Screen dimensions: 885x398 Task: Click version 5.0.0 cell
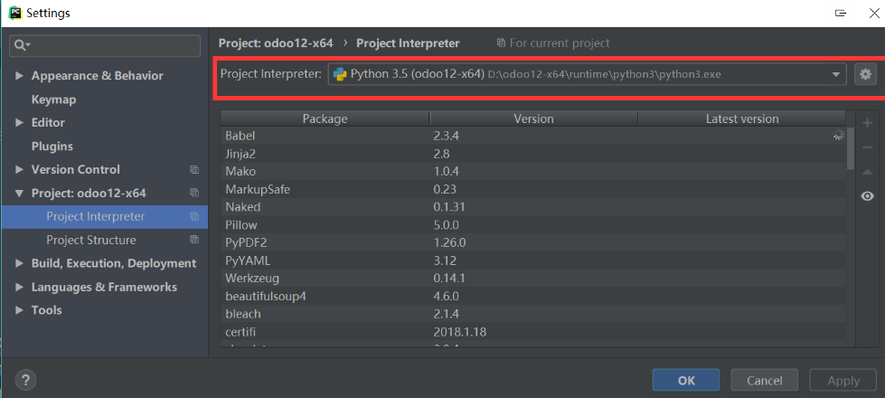point(446,225)
